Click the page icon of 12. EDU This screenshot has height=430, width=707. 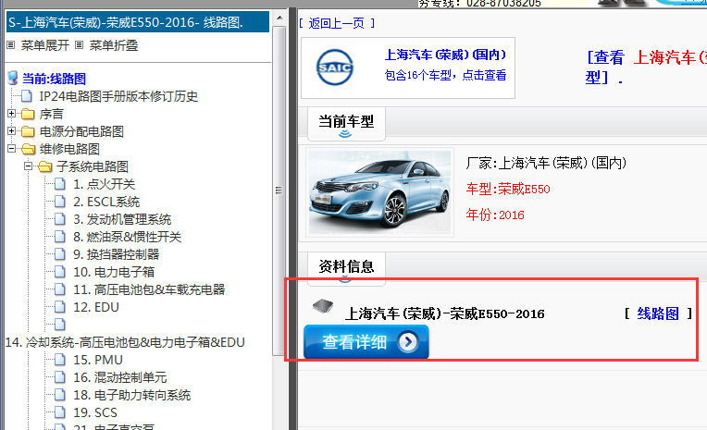click(x=60, y=307)
